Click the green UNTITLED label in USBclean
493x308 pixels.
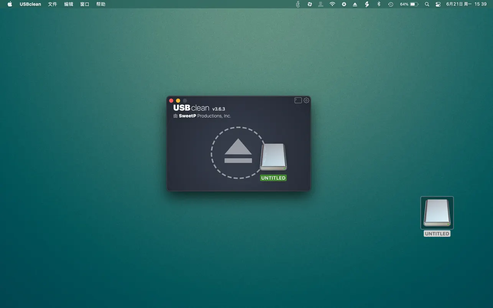click(273, 178)
